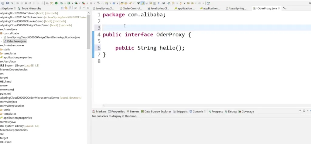Screen dimensions: 311x144
Task: Click the Coverage run icon in the toolbar
Action: point(76,3)
